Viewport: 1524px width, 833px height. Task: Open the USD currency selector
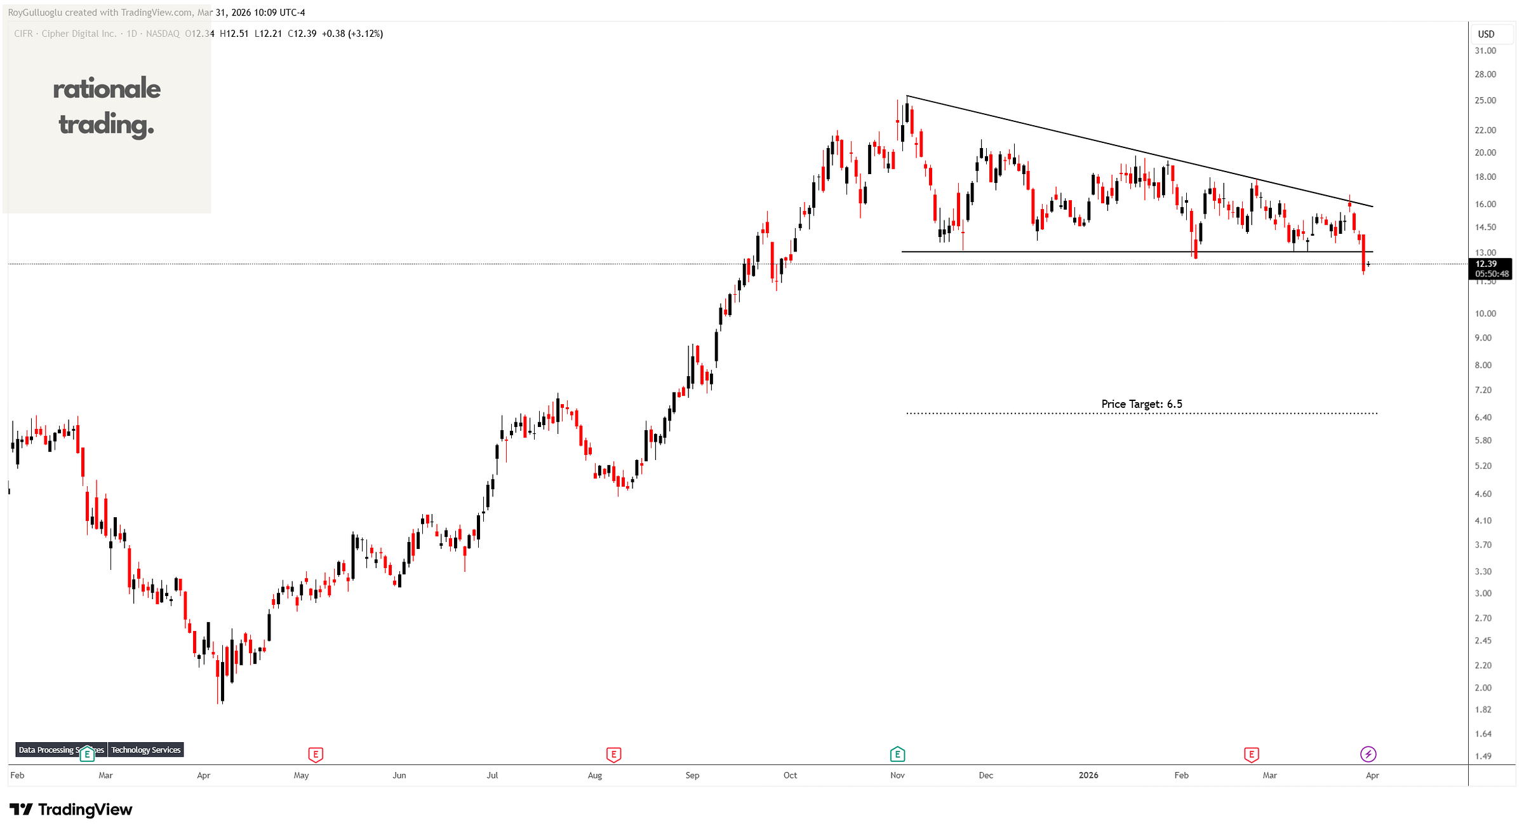pos(1486,34)
